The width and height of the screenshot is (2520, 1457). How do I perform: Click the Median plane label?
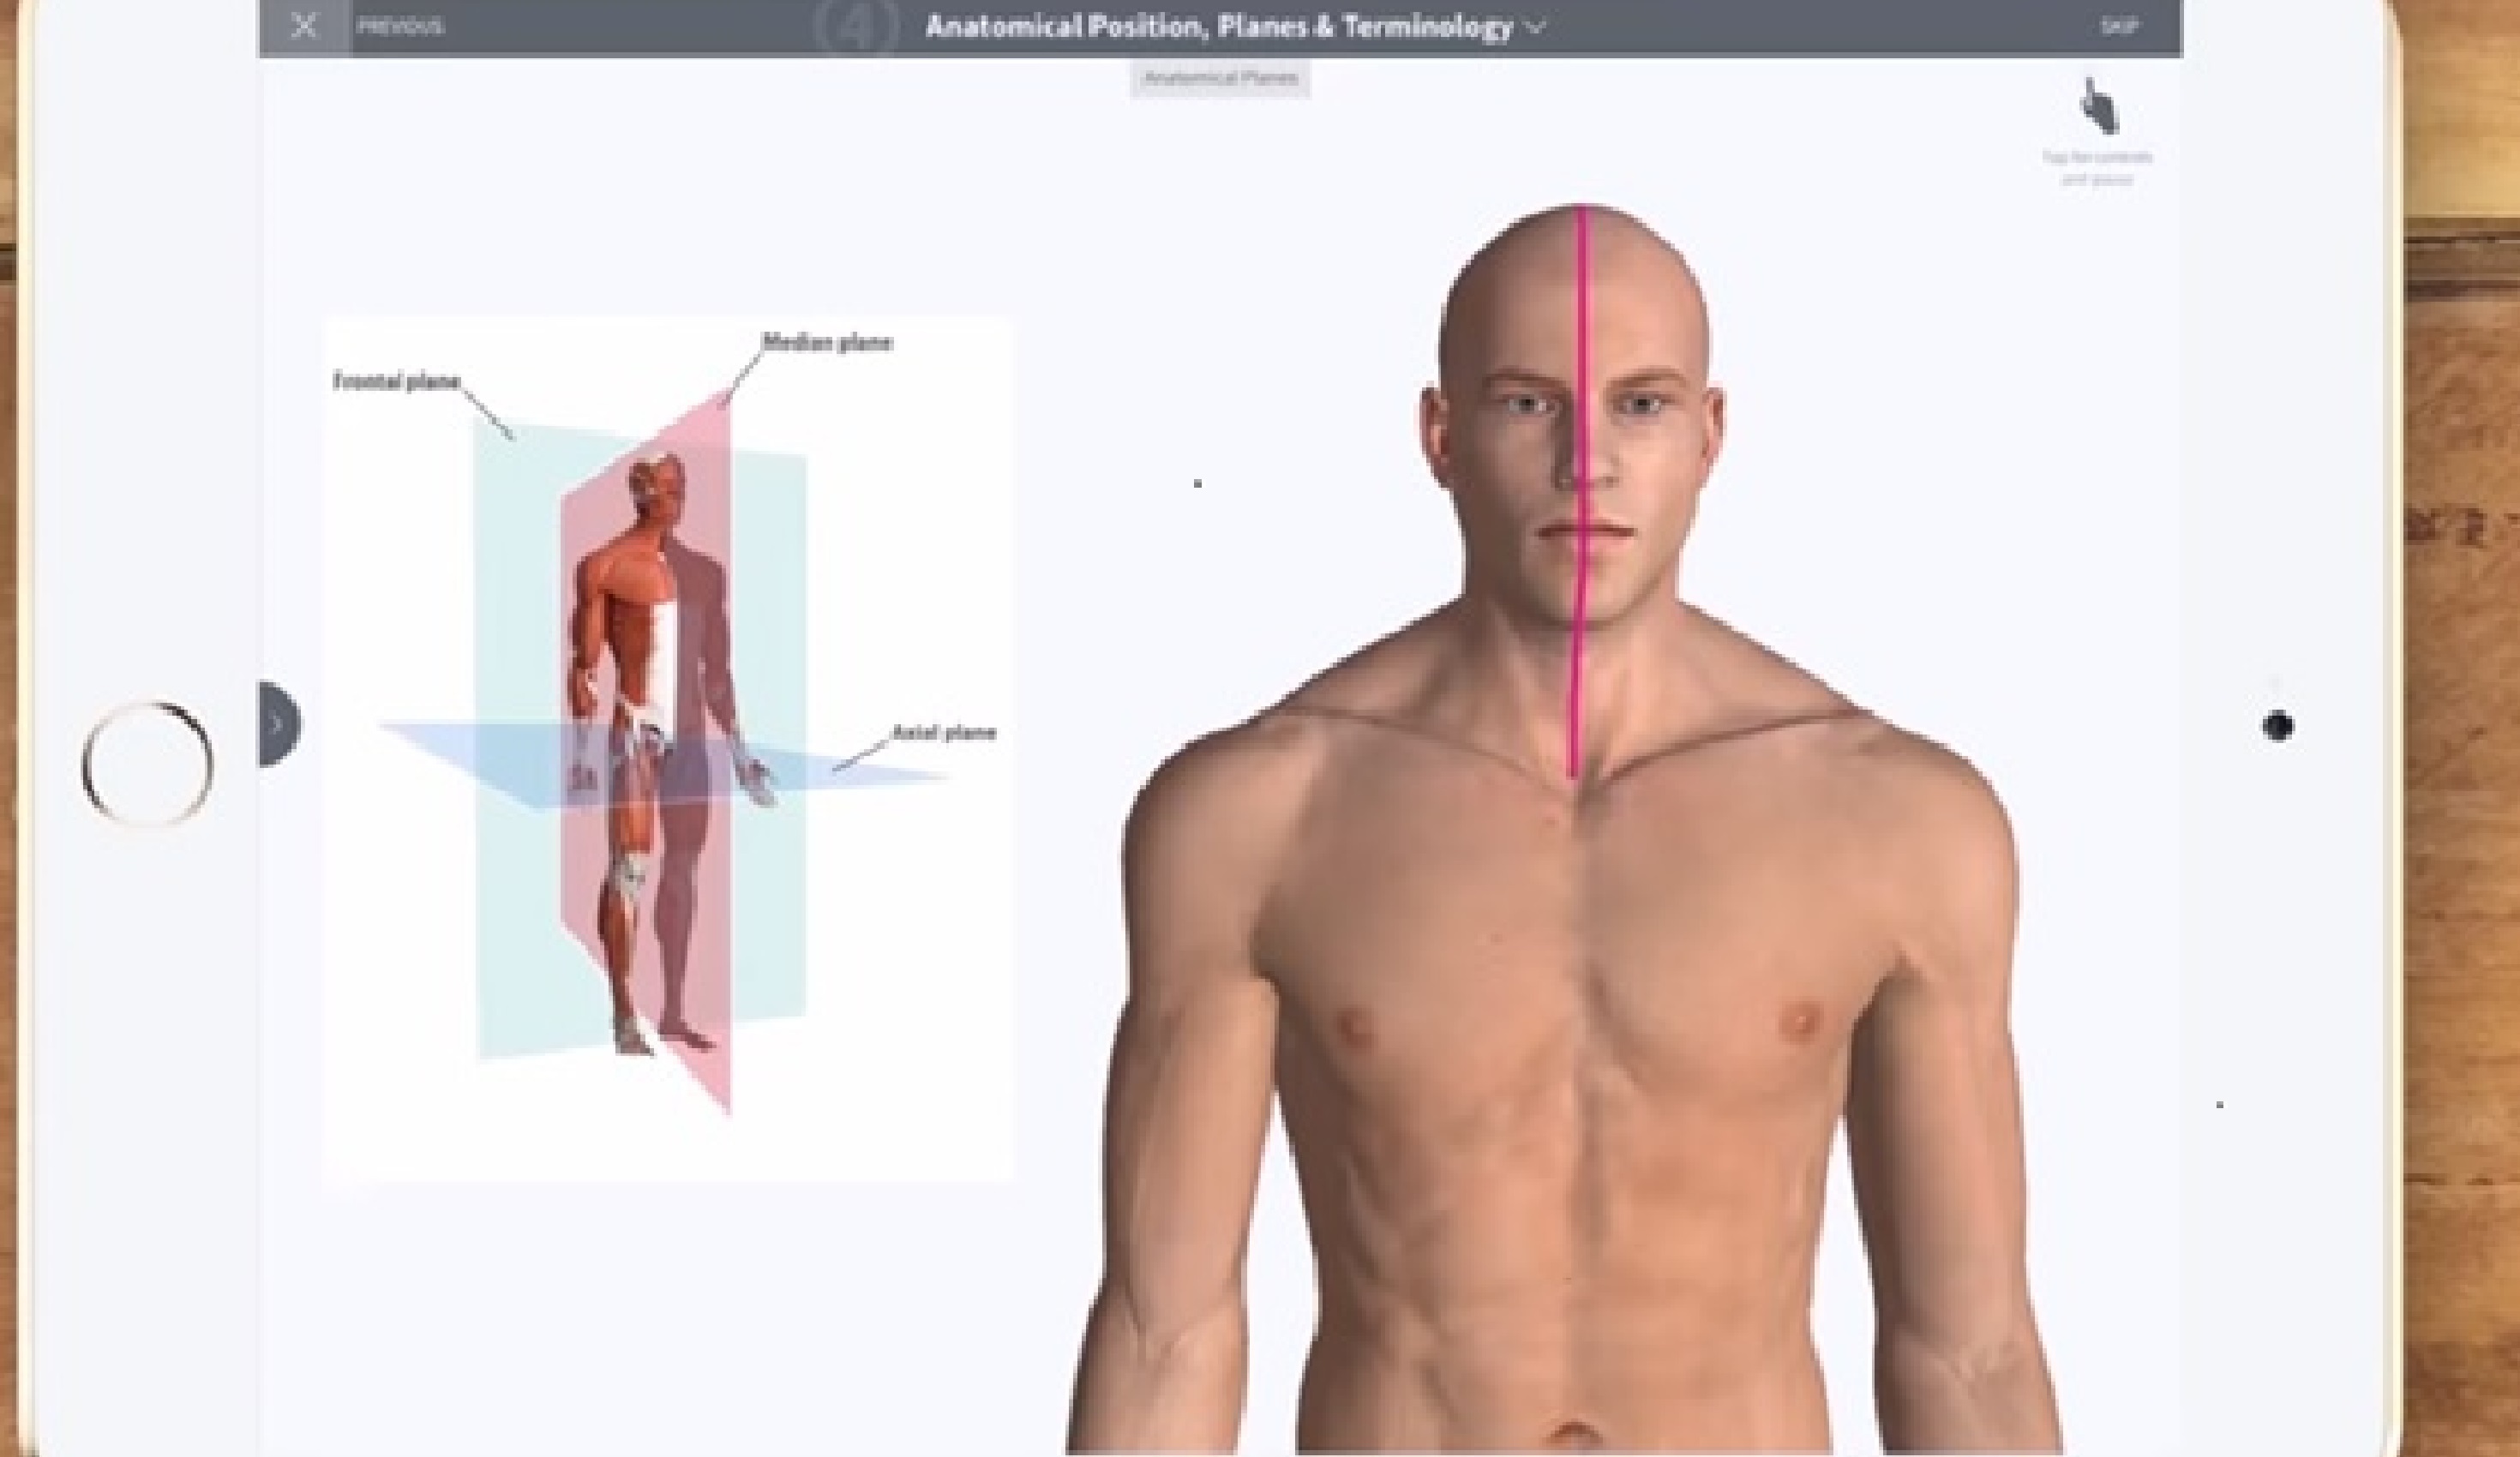[x=827, y=343]
